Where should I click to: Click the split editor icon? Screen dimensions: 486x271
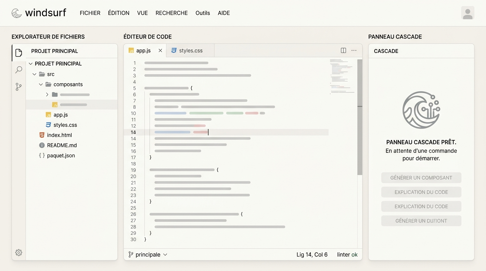point(343,50)
